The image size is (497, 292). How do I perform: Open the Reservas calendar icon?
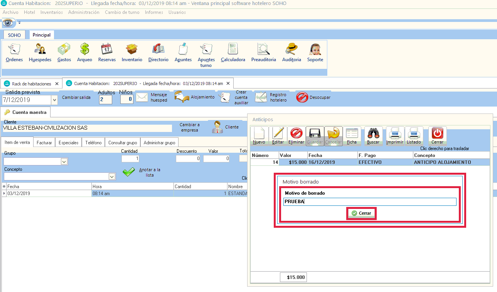107,50
